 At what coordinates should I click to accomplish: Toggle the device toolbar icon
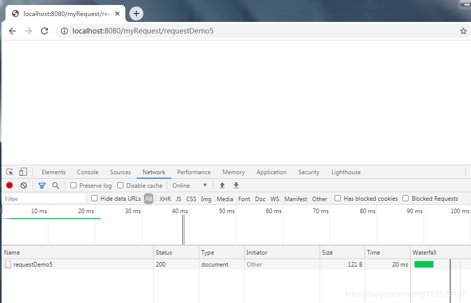coord(23,172)
